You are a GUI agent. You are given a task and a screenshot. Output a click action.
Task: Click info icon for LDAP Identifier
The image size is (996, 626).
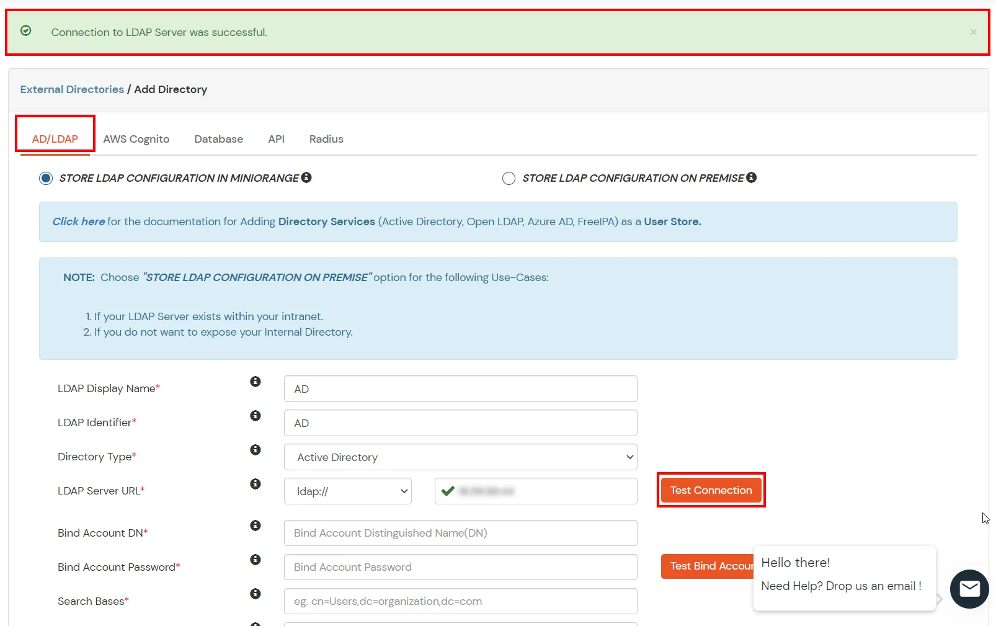point(256,416)
